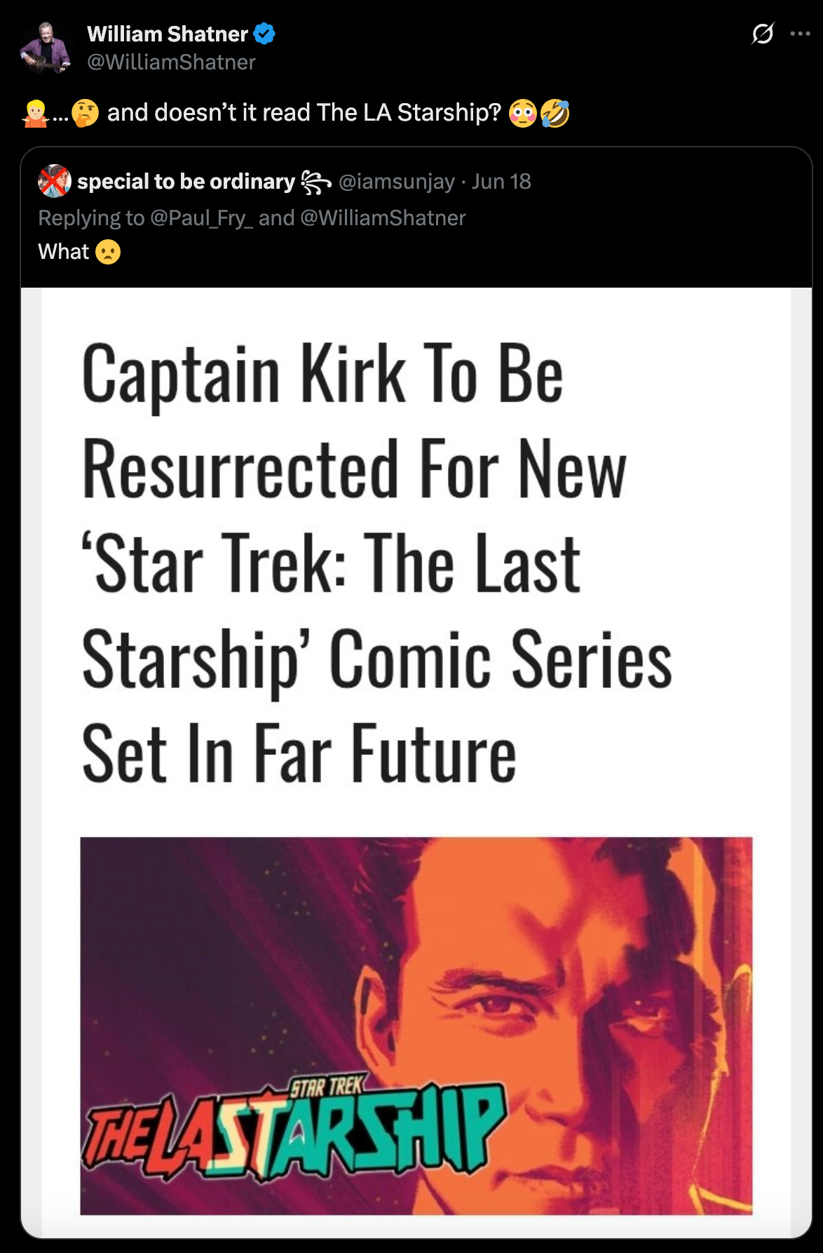
Task: Open the @WilliamShatner handle under the name
Action: [172, 62]
